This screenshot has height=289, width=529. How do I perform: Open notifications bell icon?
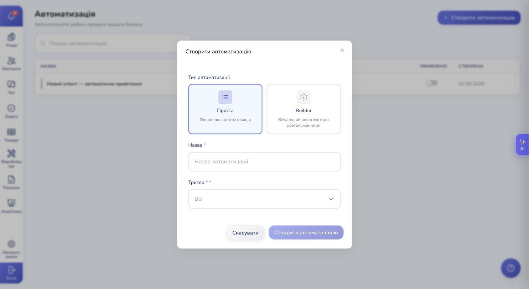coord(11,16)
